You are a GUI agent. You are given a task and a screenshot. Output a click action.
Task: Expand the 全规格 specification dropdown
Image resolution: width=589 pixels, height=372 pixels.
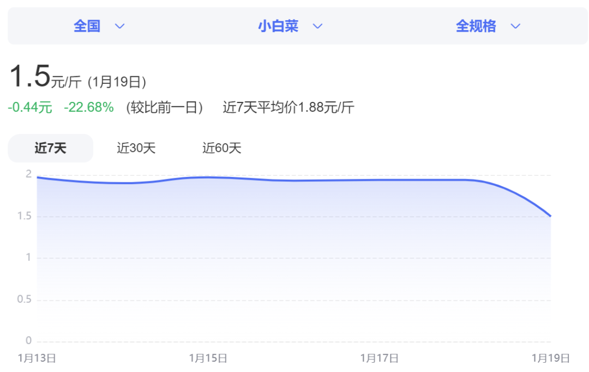click(x=476, y=26)
